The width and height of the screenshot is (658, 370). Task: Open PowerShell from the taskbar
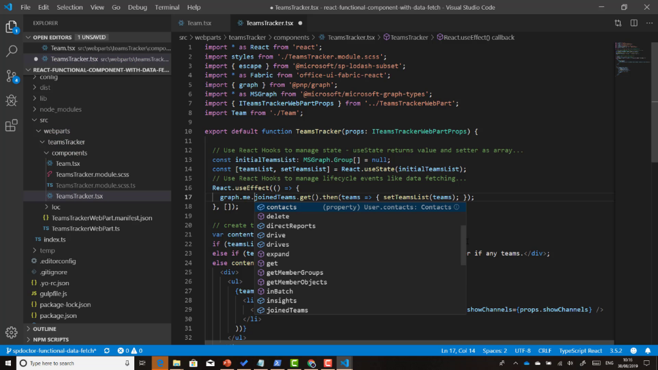point(278,363)
